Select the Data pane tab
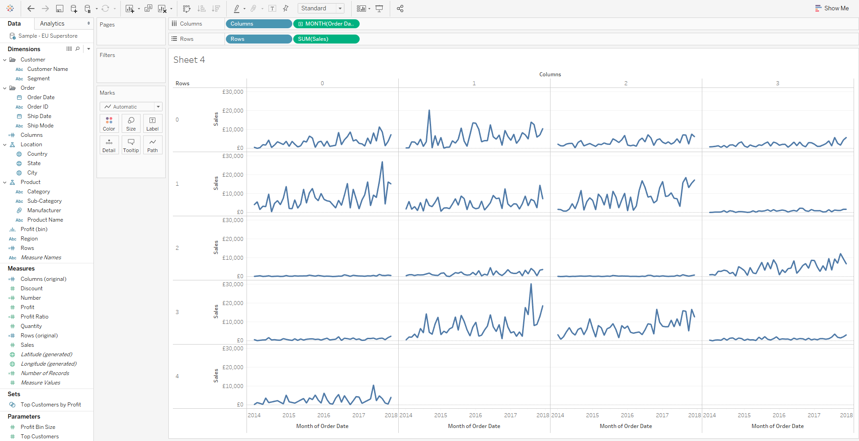 pos(14,23)
